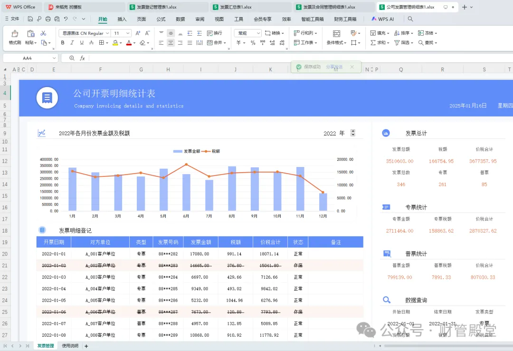
Task: Open Name Box dropdown AA4
Action: pyautogui.click(x=54, y=58)
